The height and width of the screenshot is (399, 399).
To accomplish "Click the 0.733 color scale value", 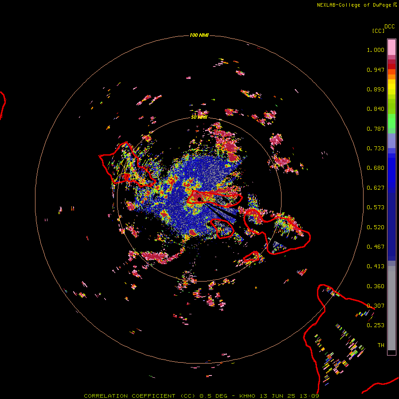I will (x=376, y=149).
